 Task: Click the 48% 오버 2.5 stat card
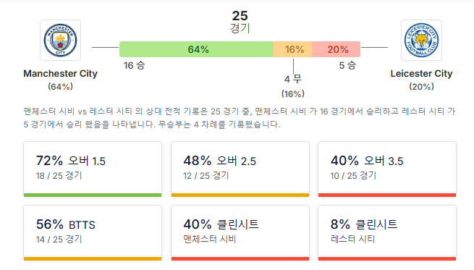click(240, 169)
